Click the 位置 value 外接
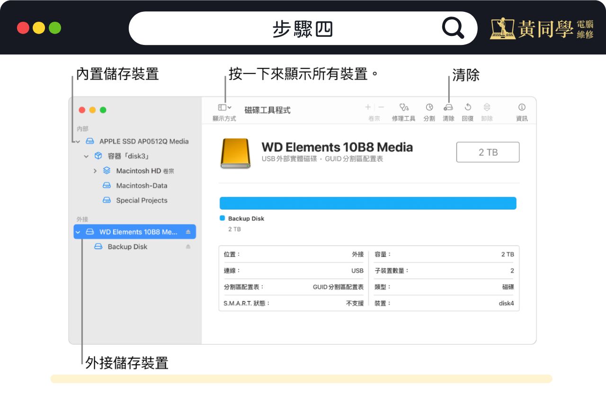Screen dimensions: 606x402 pyautogui.click(x=358, y=254)
